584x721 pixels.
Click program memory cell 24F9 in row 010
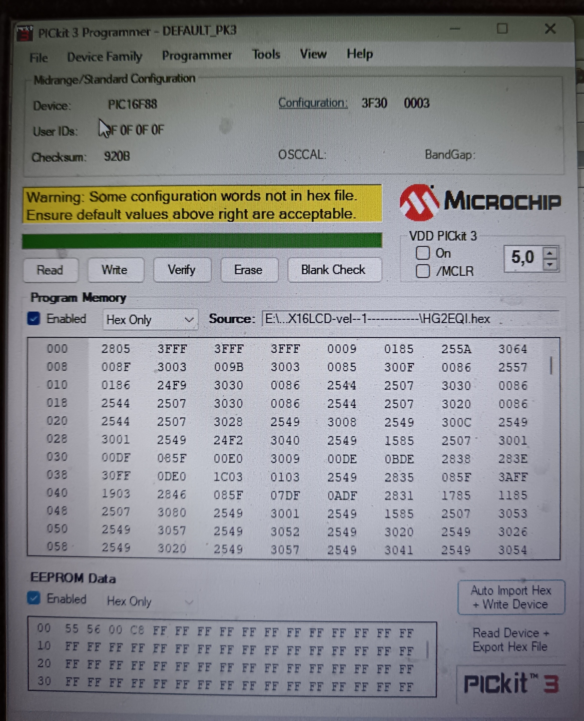click(172, 385)
